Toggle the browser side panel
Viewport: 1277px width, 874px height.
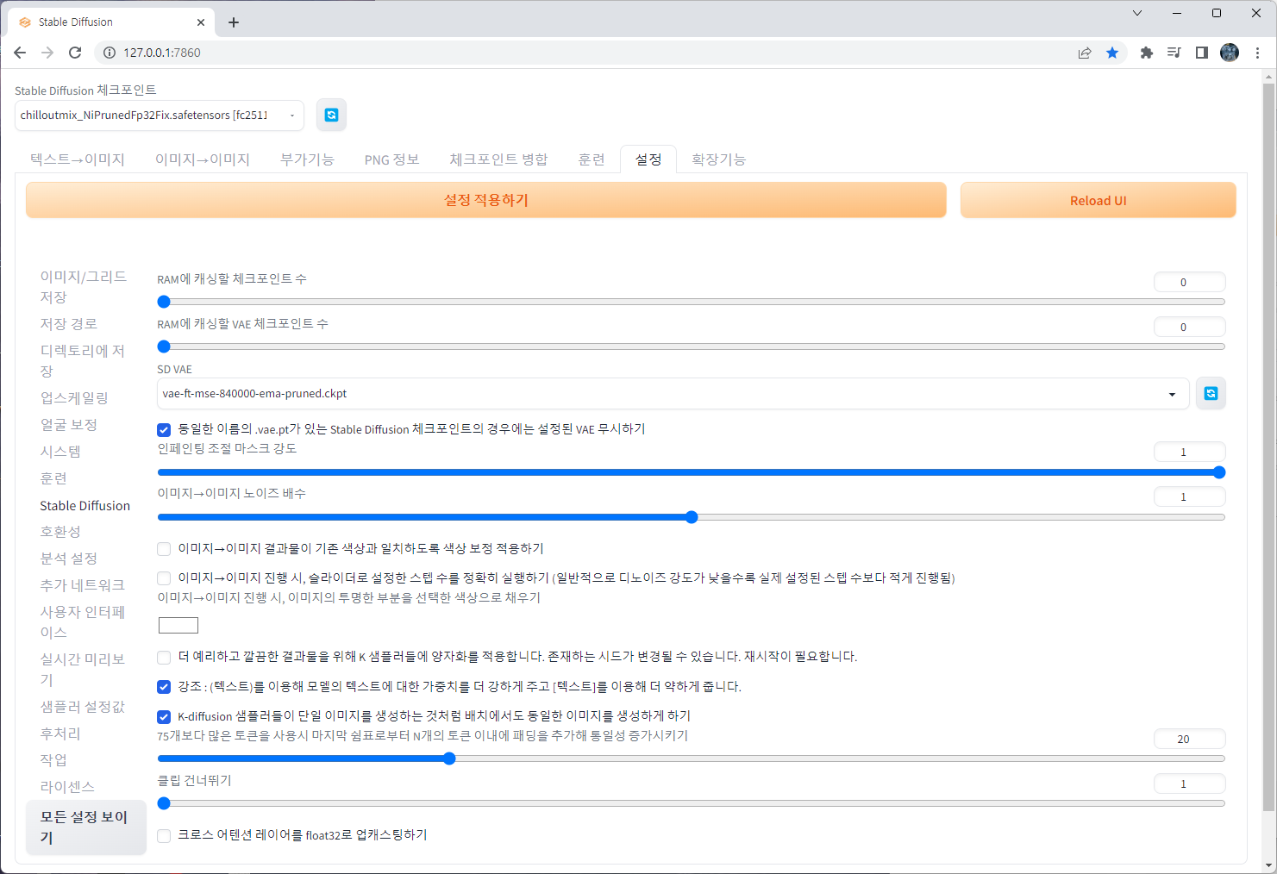click(x=1201, y=53)
